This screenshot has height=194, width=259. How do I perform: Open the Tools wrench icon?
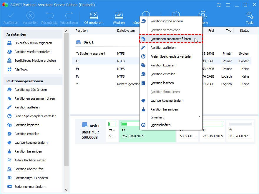pos(250,16)
